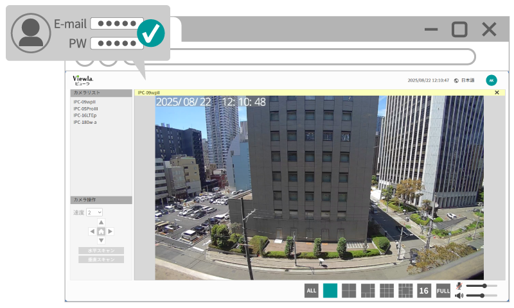Select the single-camera layout icon
This screenshot has height=308, width=514.
click(x=330, y=291)
